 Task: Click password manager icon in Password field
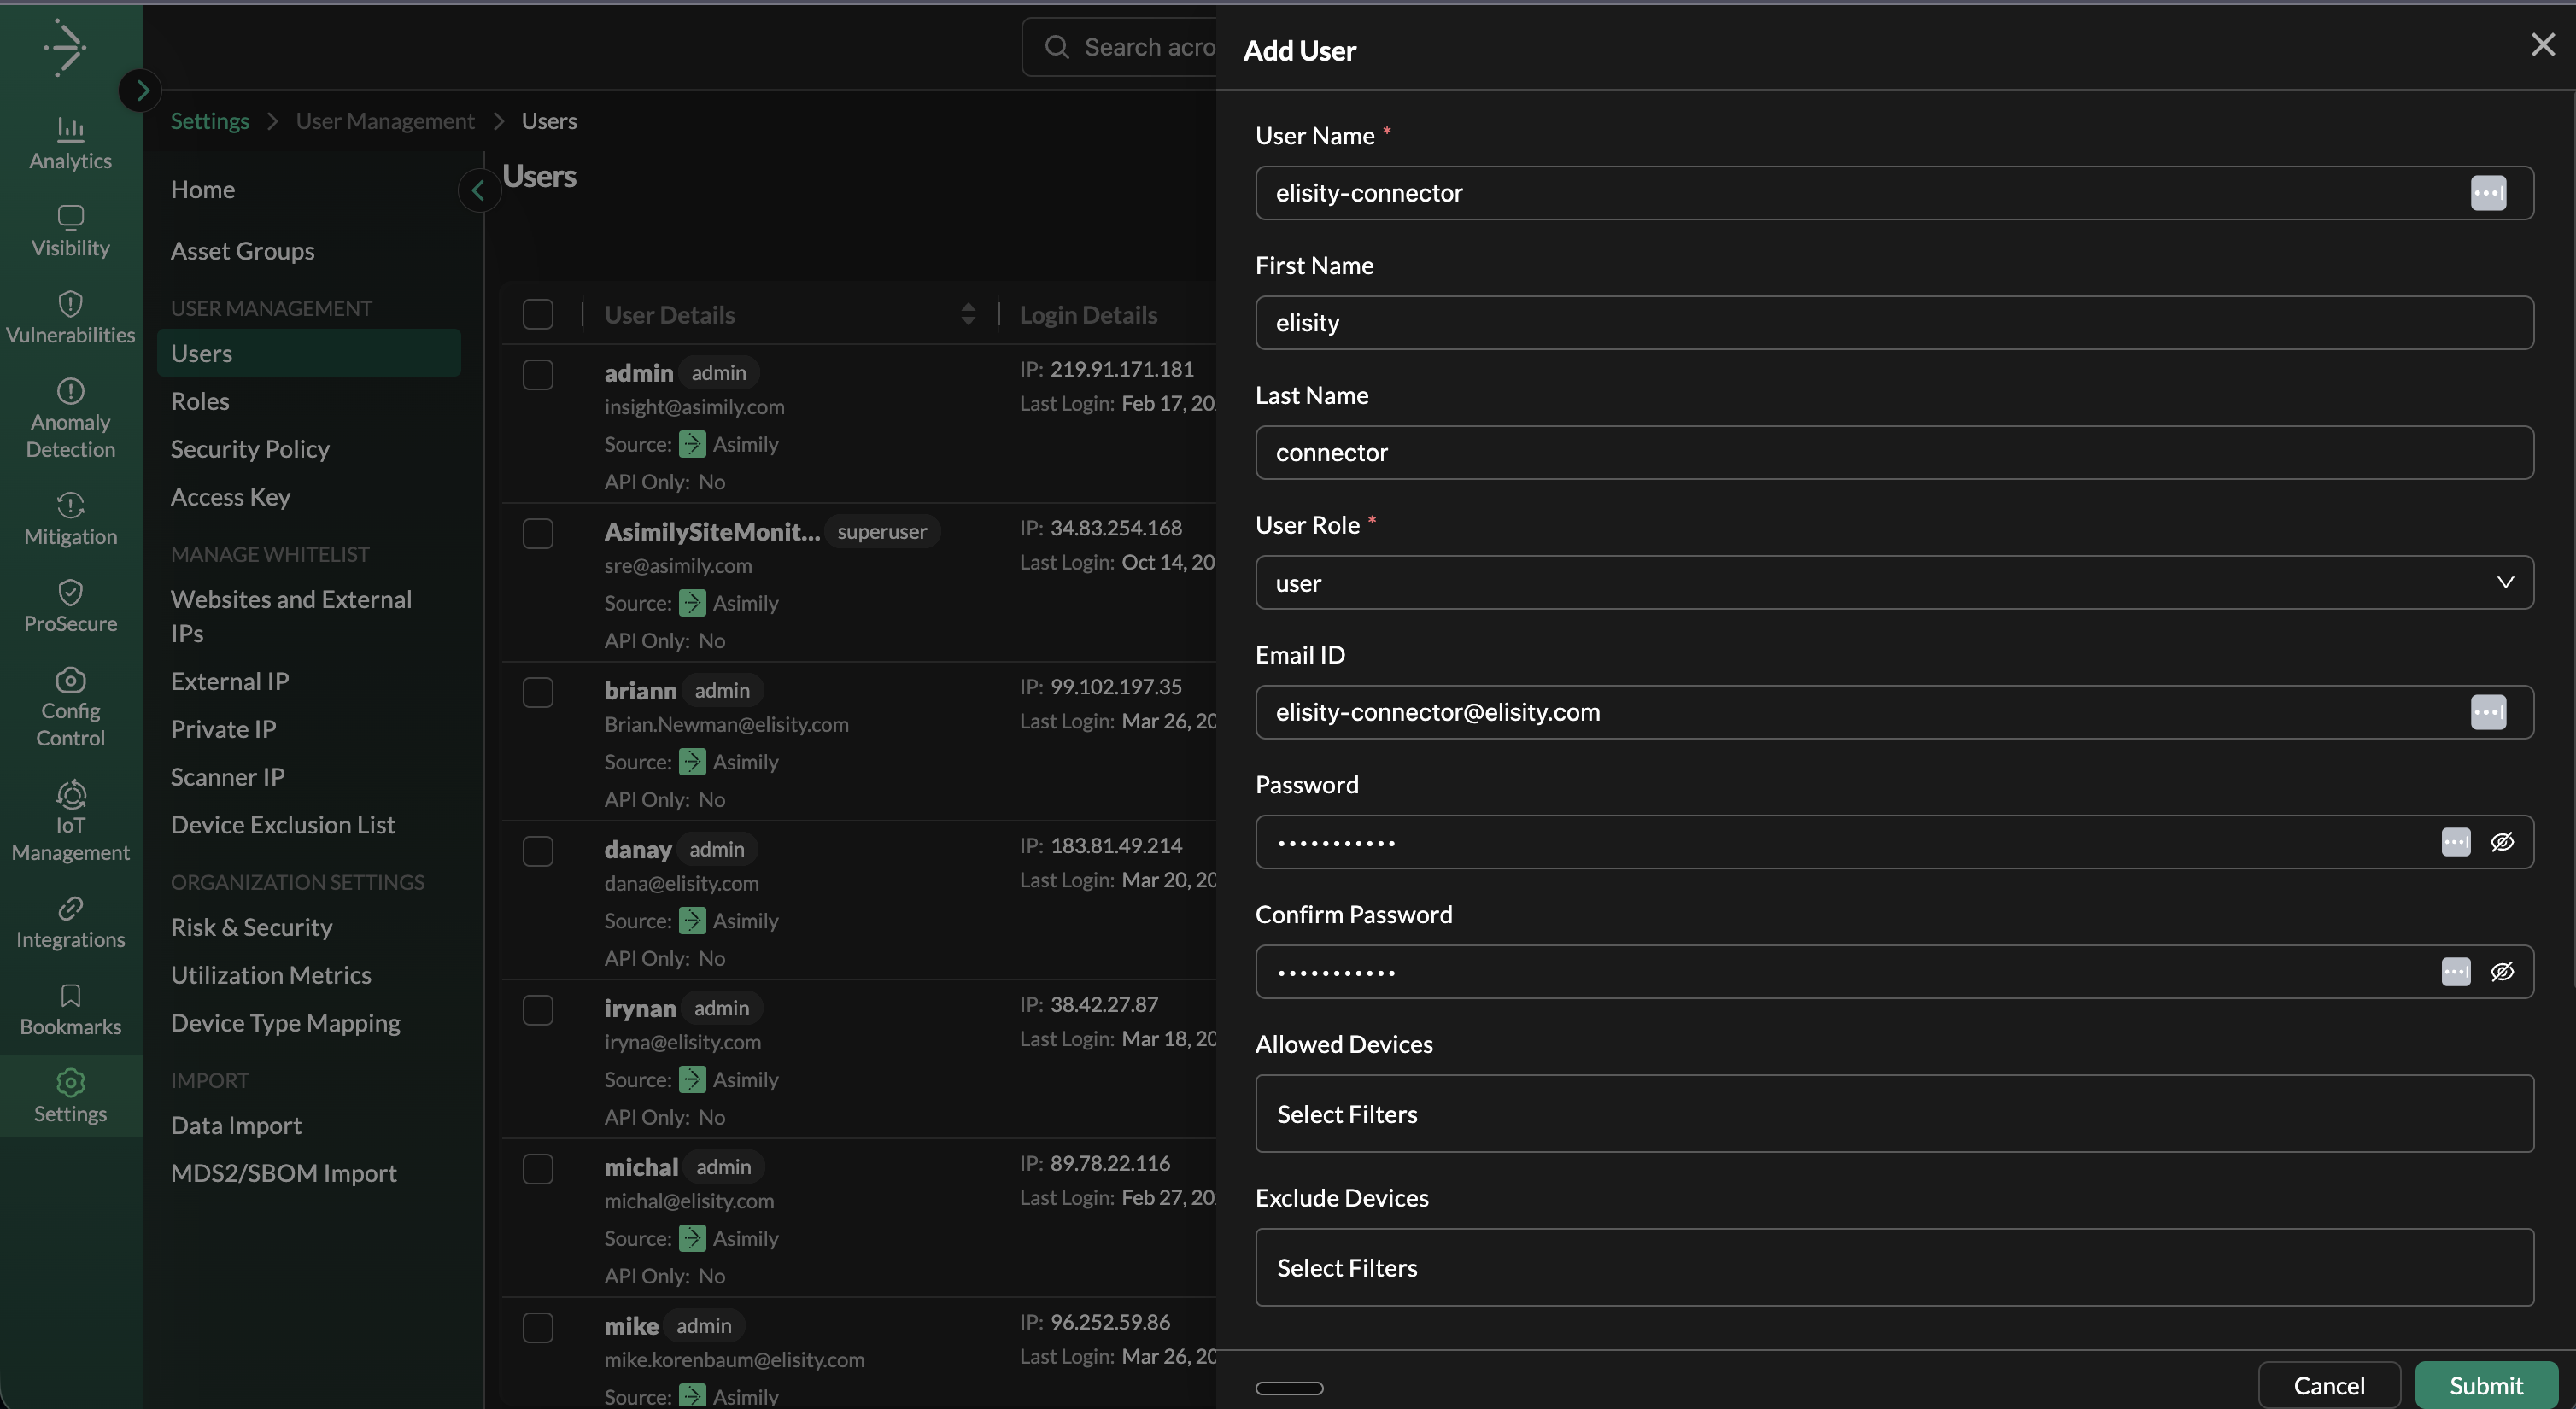click(x=2455, y=842)
